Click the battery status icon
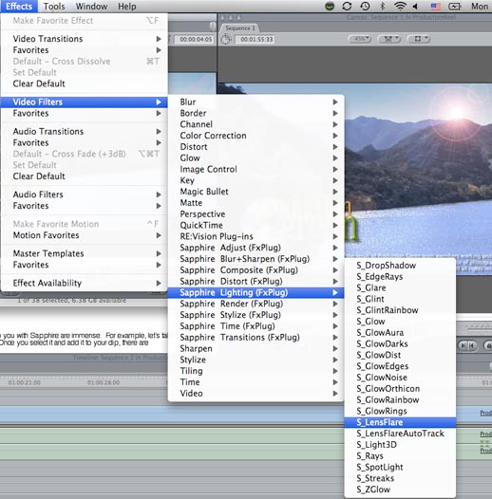 (x=455, y=6)
